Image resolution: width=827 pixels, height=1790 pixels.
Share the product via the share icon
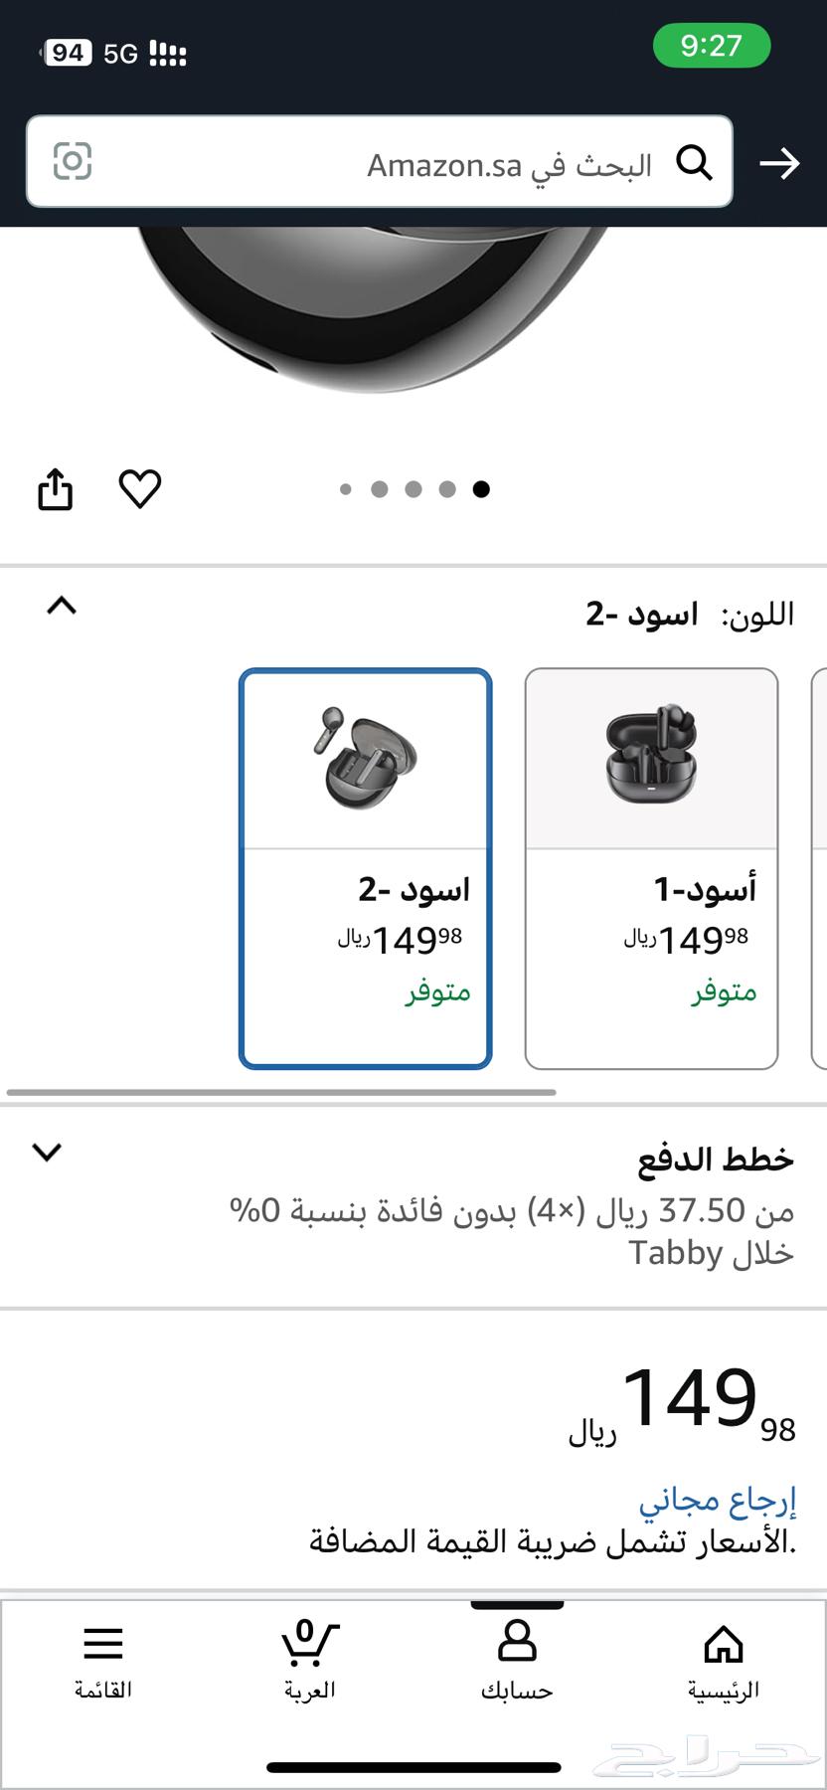click(x=55, y=489)
